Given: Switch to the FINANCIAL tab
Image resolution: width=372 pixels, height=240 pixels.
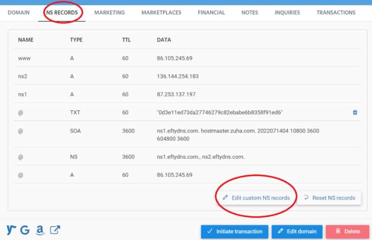Looking at the screenshot, I should pos(211,12).
